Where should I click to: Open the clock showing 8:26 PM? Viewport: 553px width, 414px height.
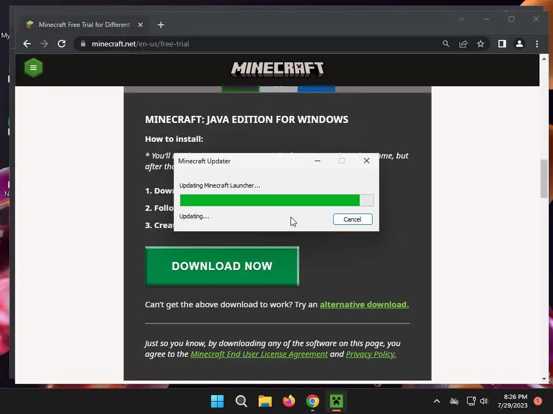pyautogui.click(x=512, y=401)
